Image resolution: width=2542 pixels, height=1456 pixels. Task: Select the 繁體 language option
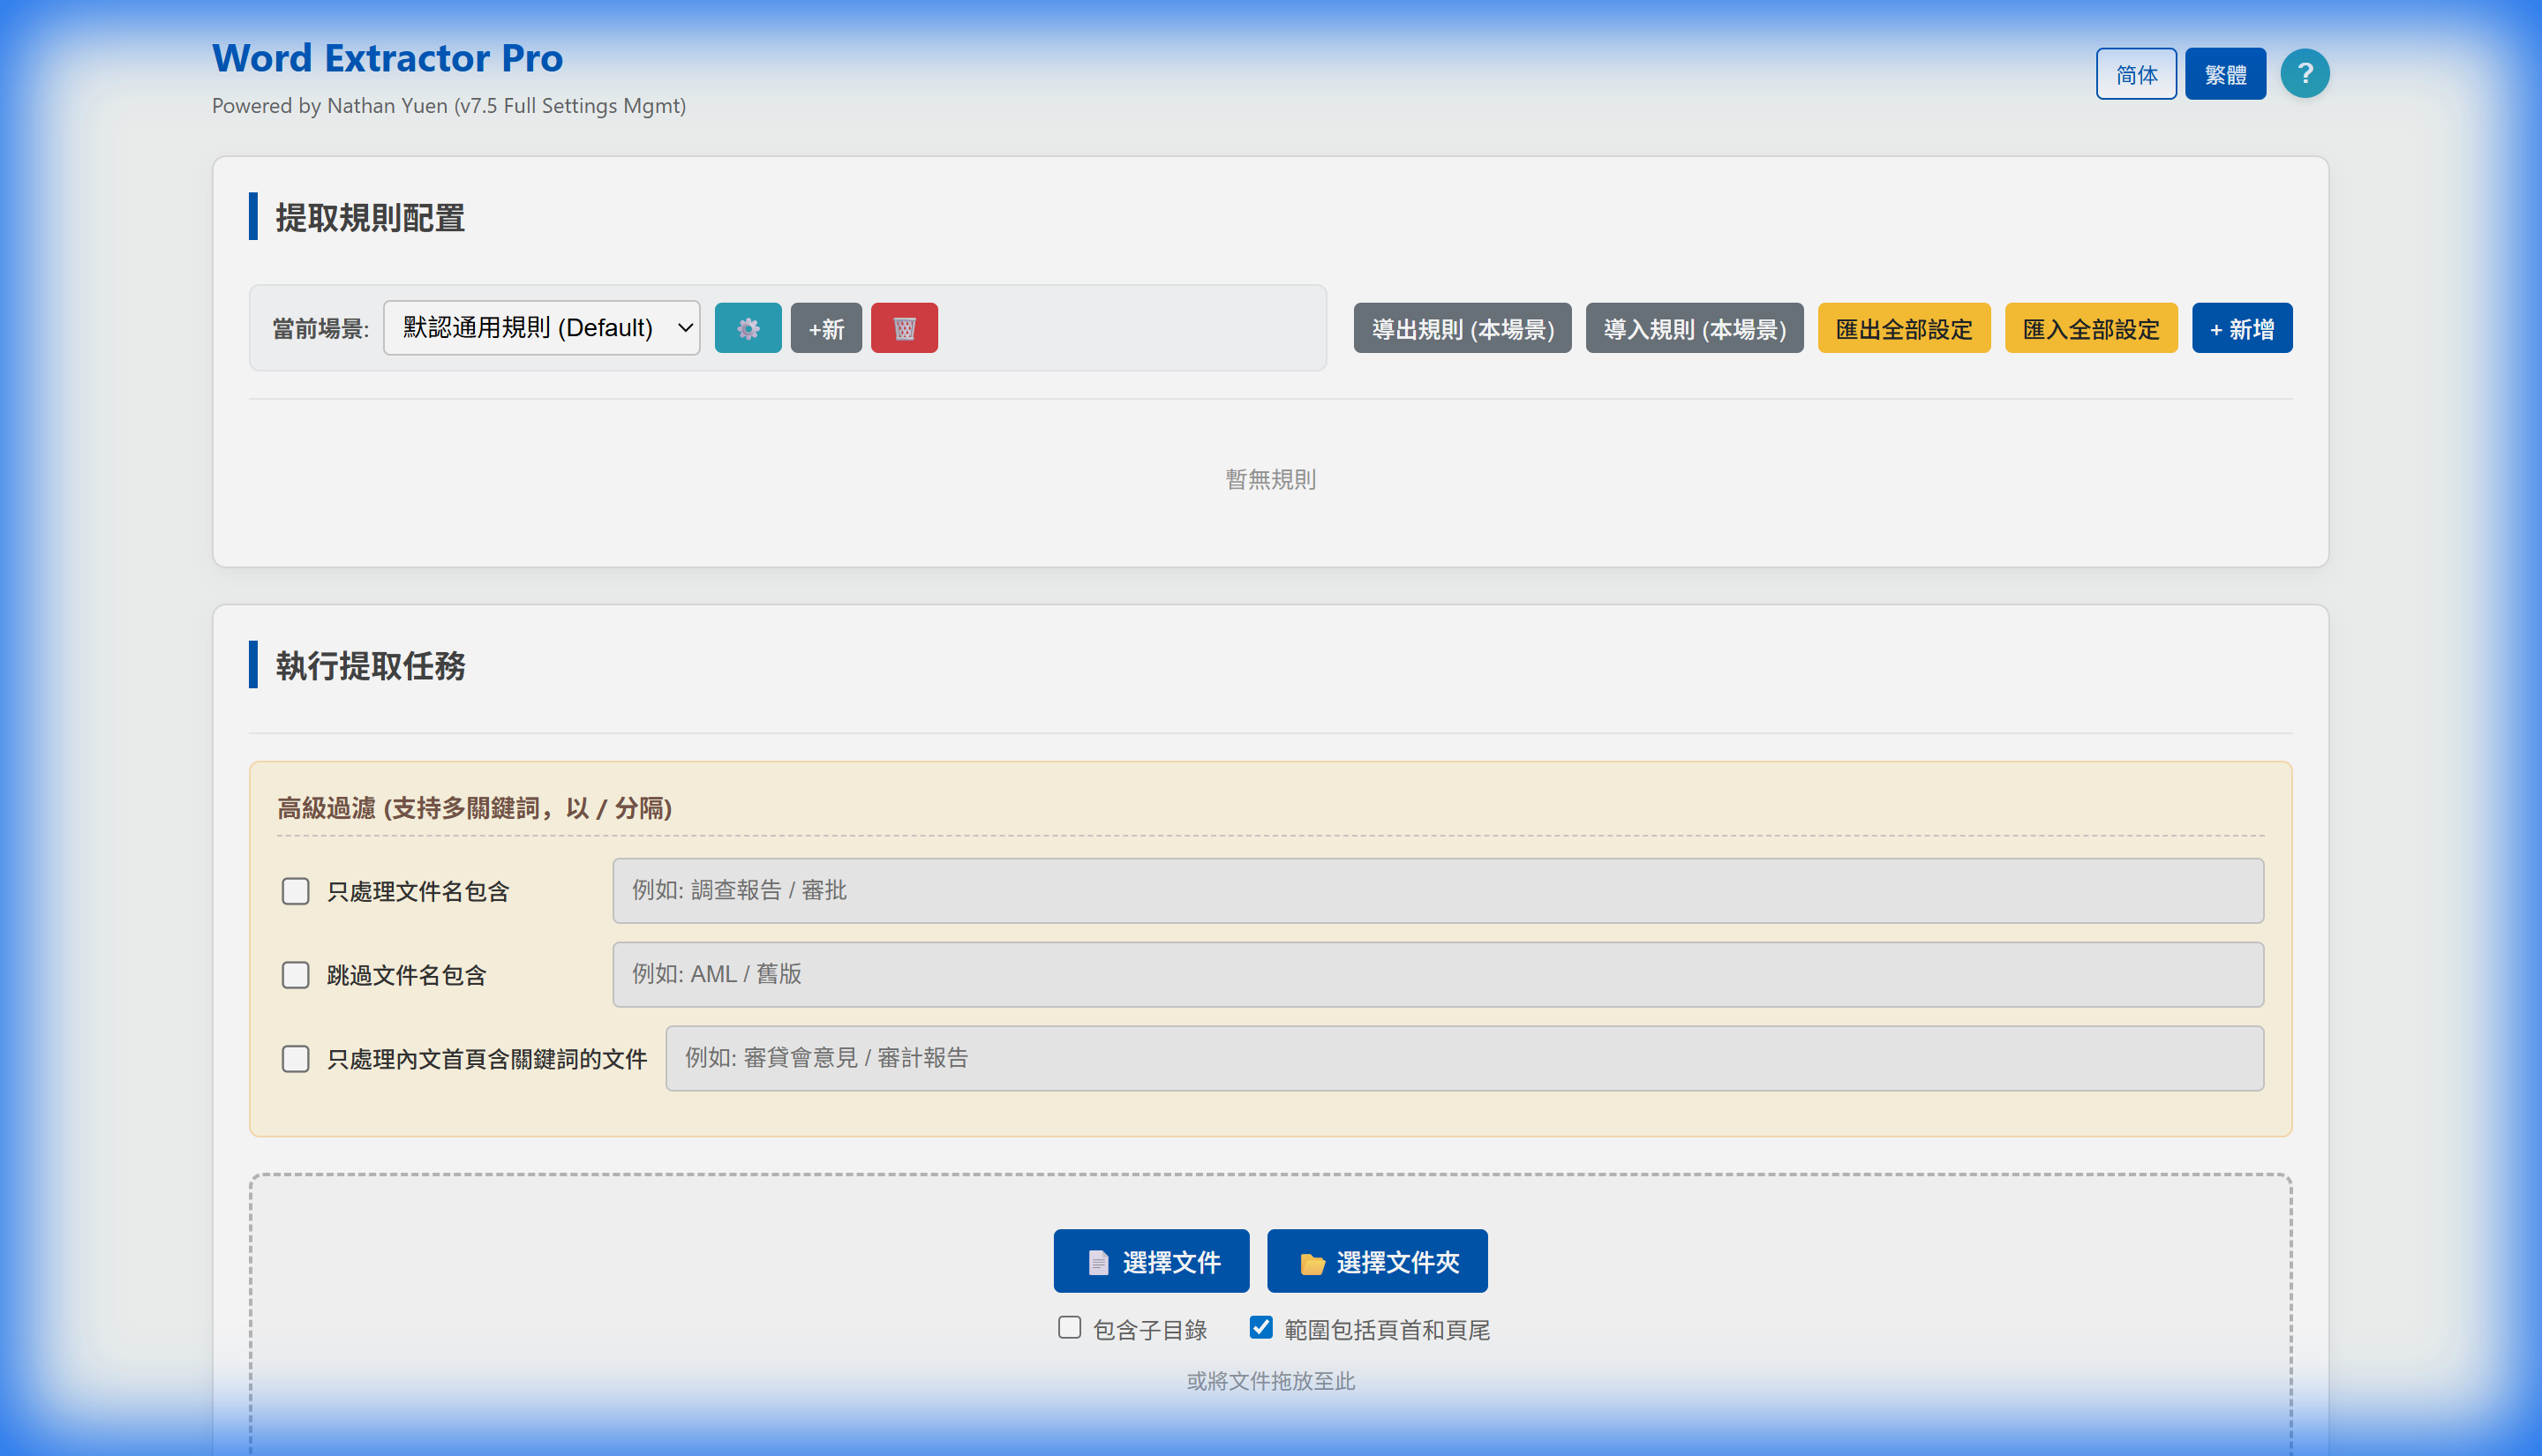tap(2226, 72)
